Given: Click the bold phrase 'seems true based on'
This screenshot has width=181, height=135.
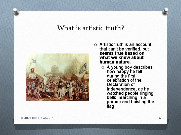Looking at the screenshot, I should [x=122, y=53].
